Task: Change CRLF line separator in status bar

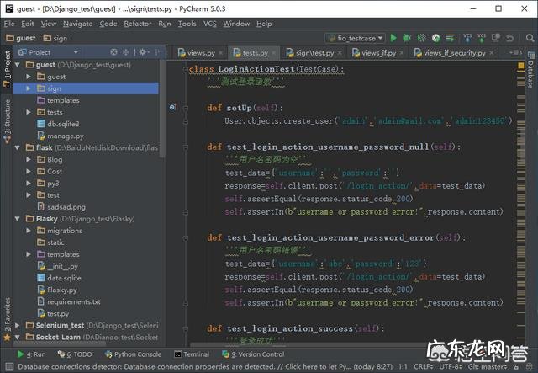Action: point(424,367)
